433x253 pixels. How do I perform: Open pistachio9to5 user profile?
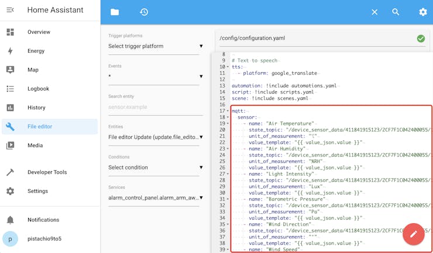44,239
